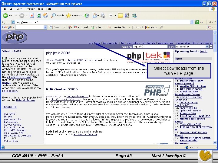The height and width of the screenshot is (163, 218).
Task: Click the popups blocked icon
Action: [x=81, y=27]
